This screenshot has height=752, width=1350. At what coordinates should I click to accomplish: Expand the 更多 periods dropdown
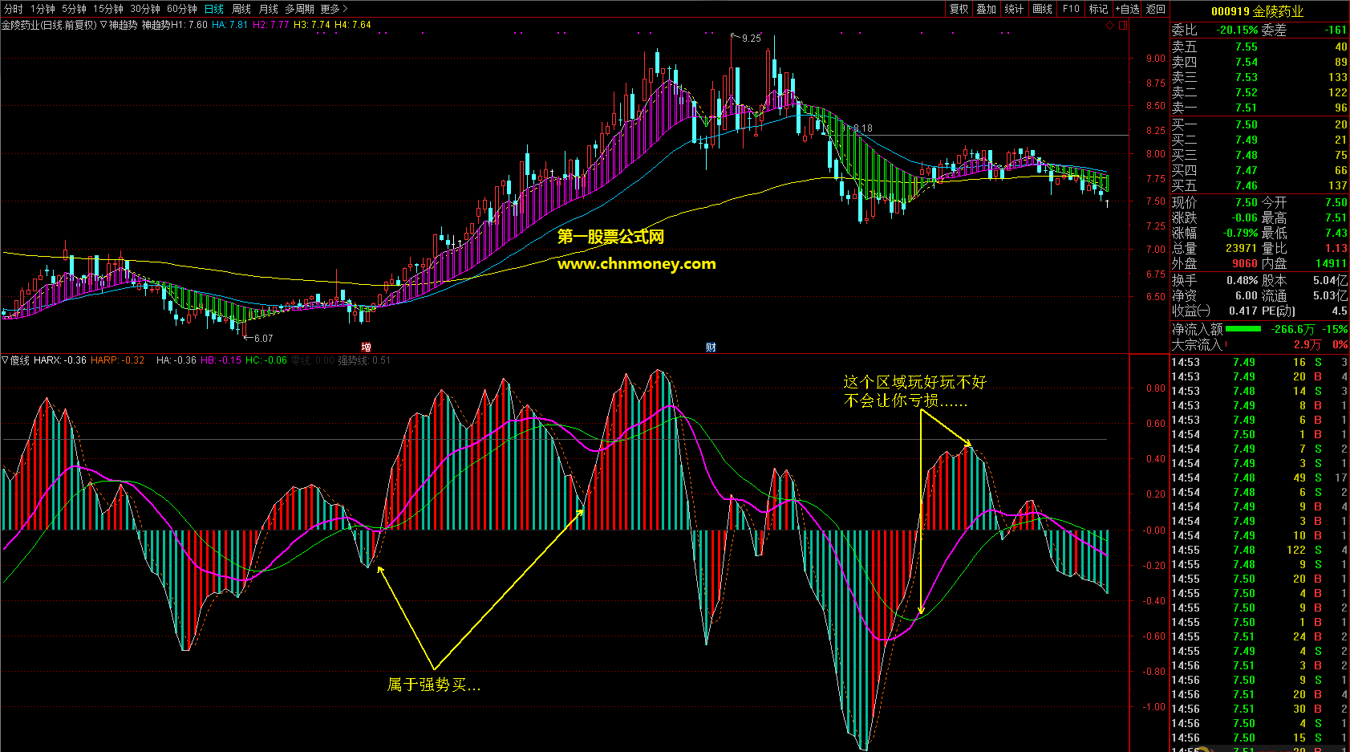pos(334,9)
